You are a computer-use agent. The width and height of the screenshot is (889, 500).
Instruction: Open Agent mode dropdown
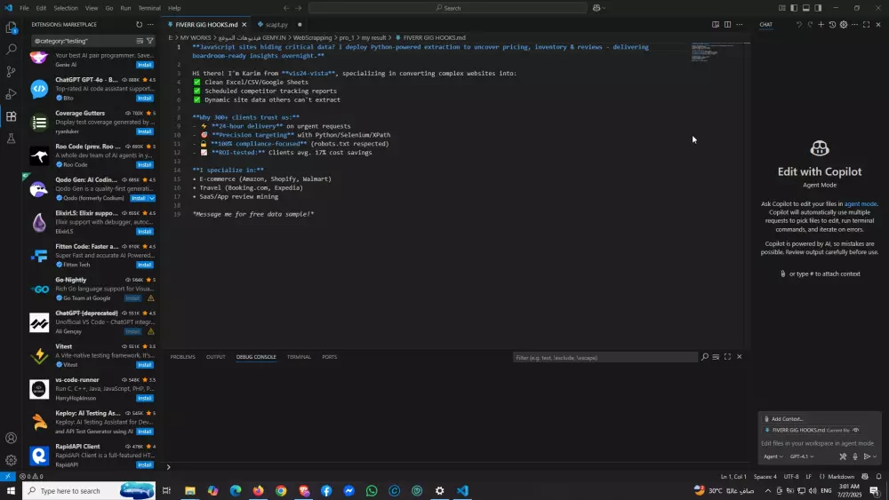(773, 456)
